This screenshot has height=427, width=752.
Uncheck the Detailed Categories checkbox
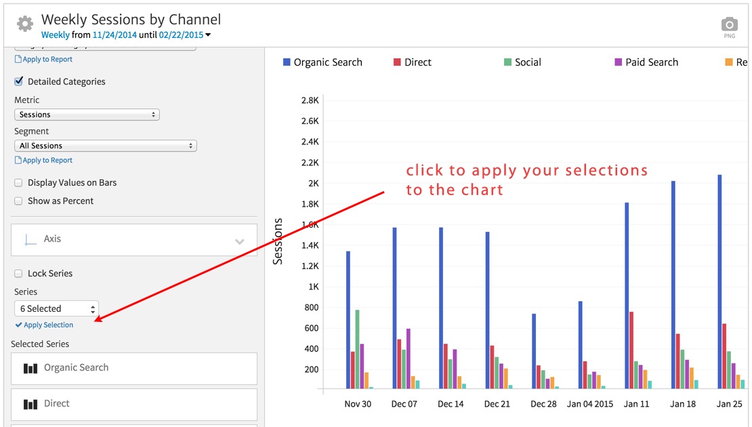19,81
